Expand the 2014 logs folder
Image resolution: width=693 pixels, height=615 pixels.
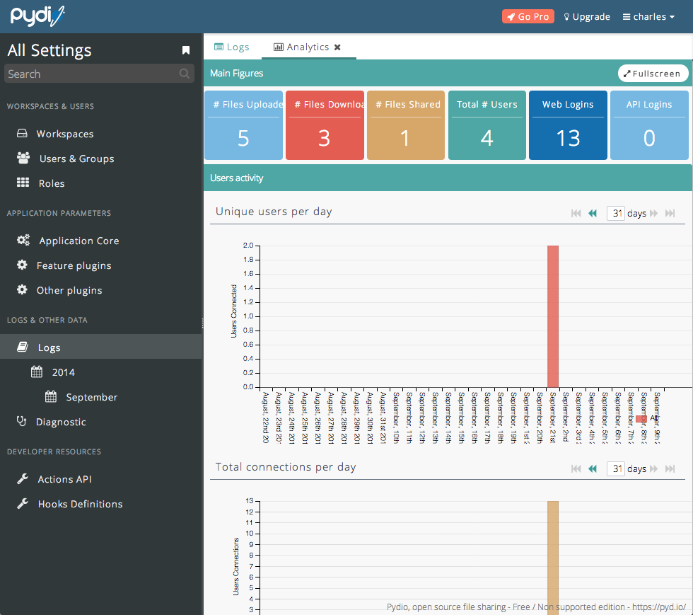click(x=63, y=372)
